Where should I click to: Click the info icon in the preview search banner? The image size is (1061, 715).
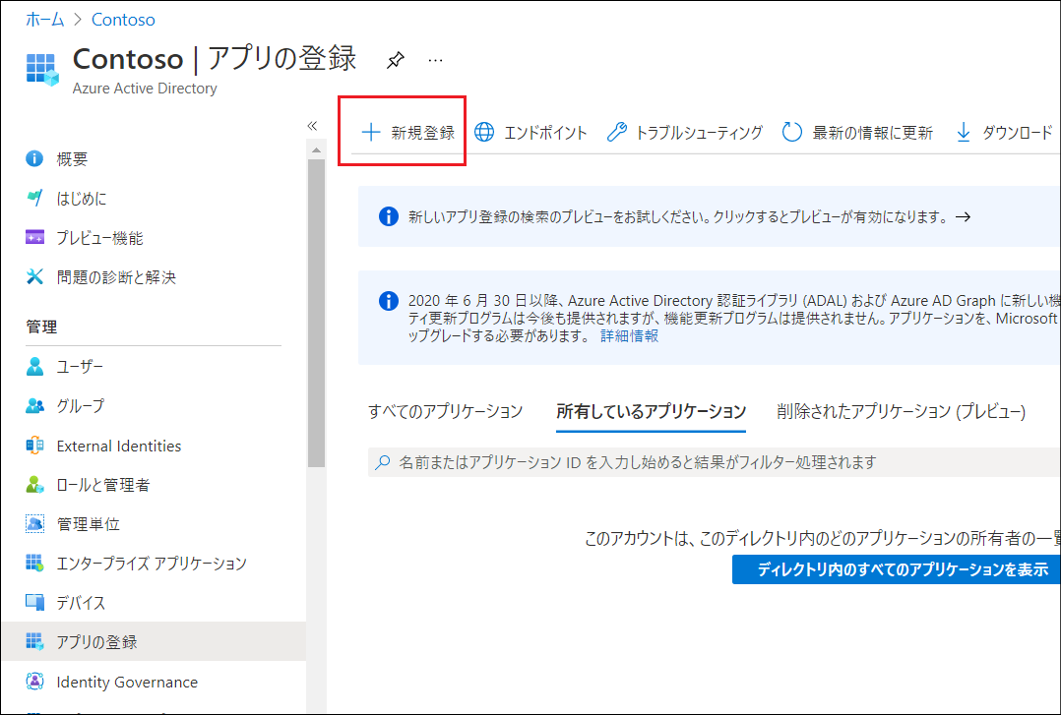pyautogui.click(x=389, y=216)
